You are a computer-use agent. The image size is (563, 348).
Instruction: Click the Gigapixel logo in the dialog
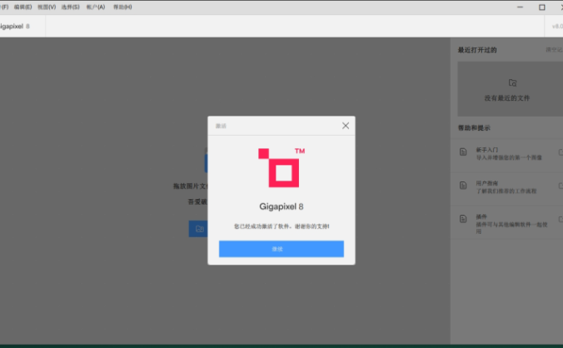click(x=281, y=167)
